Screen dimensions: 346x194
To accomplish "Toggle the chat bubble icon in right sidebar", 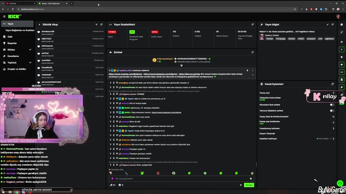I will tap(342, 65).
